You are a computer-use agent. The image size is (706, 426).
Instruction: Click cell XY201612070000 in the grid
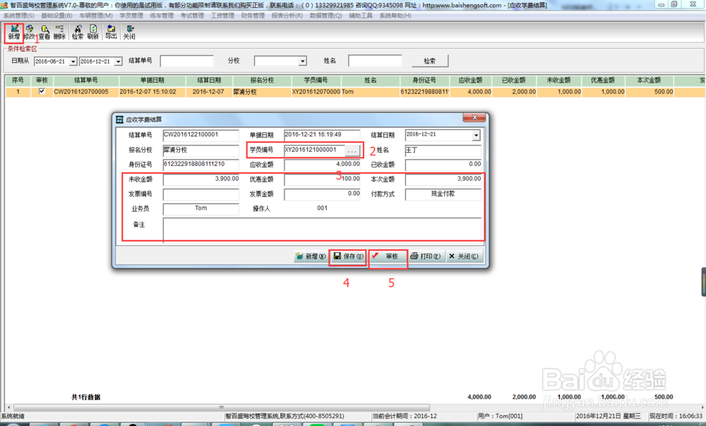click(x=316, y=92)
